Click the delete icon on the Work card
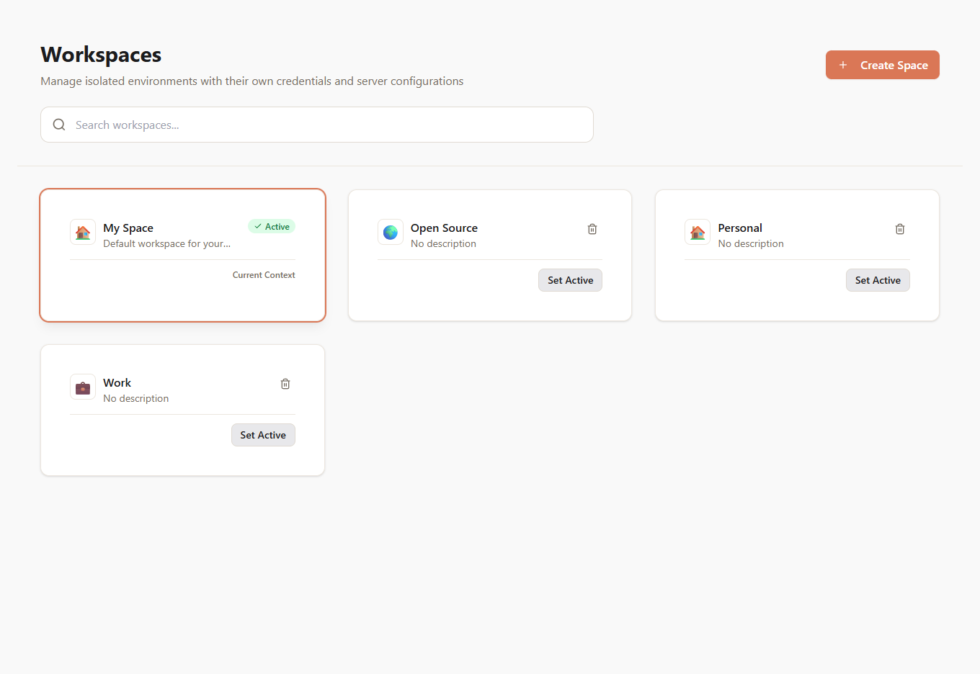Screen dimensions: 980x674 click(x=285, y=383)
